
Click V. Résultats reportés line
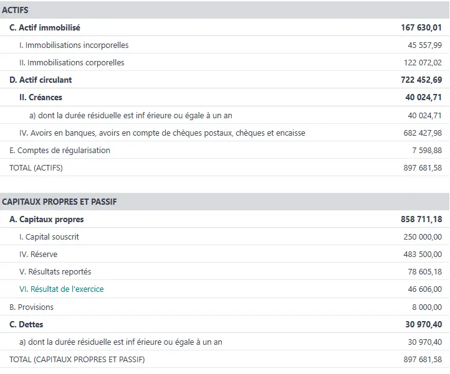pyautogui.click(x=55, y=272)
